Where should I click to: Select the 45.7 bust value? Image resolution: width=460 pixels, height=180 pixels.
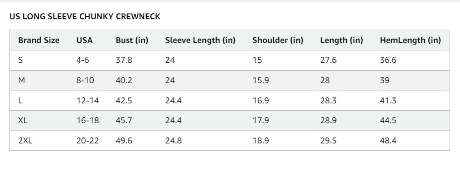tap(124, 120)
